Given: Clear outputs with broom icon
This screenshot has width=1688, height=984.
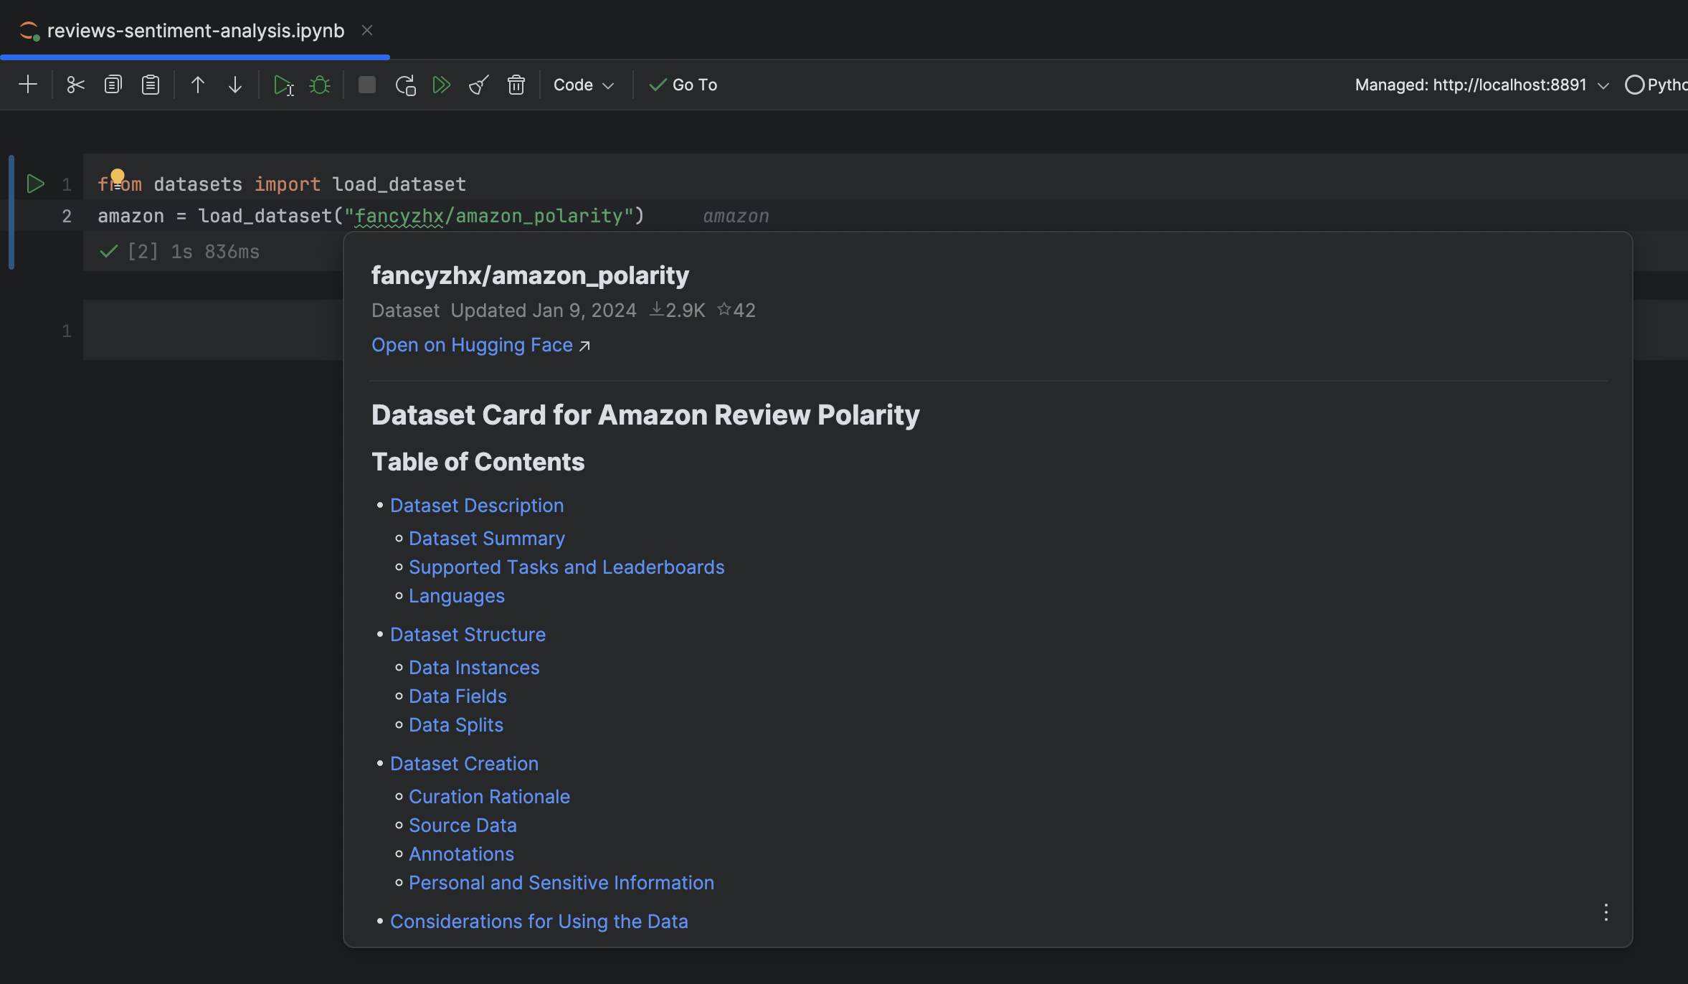Looking at the screenshot, I should (x=479, y=85).
